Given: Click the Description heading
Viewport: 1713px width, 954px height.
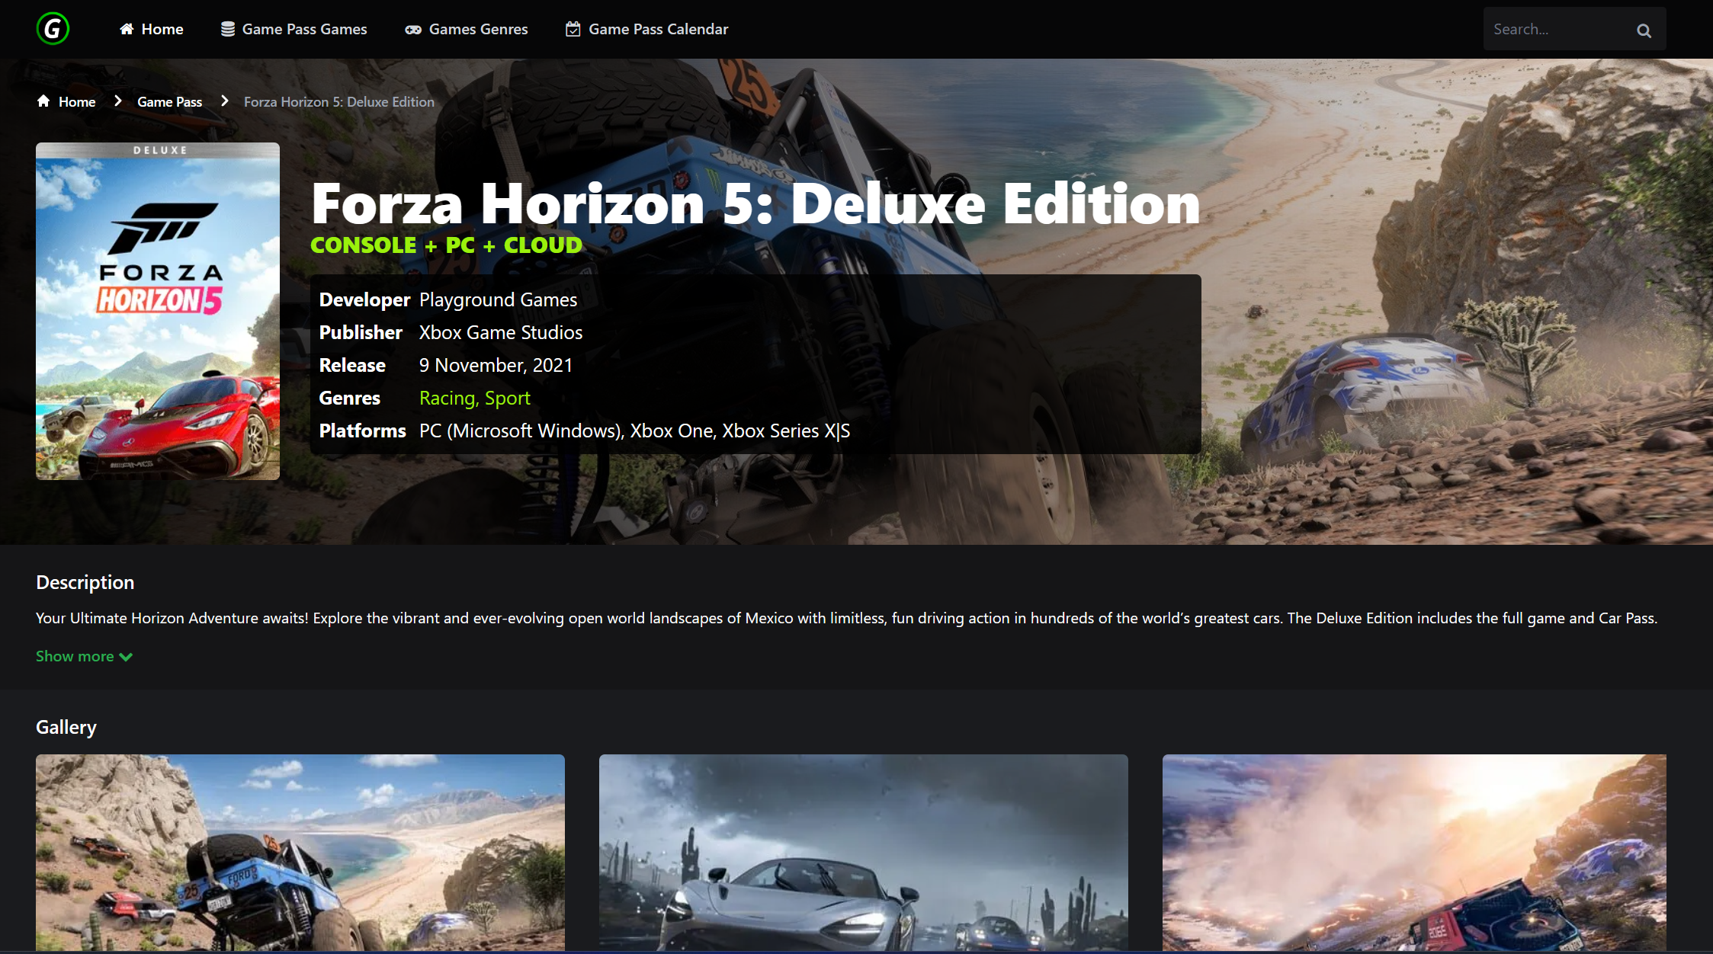Looking at the screenshot, I should 85,582.
